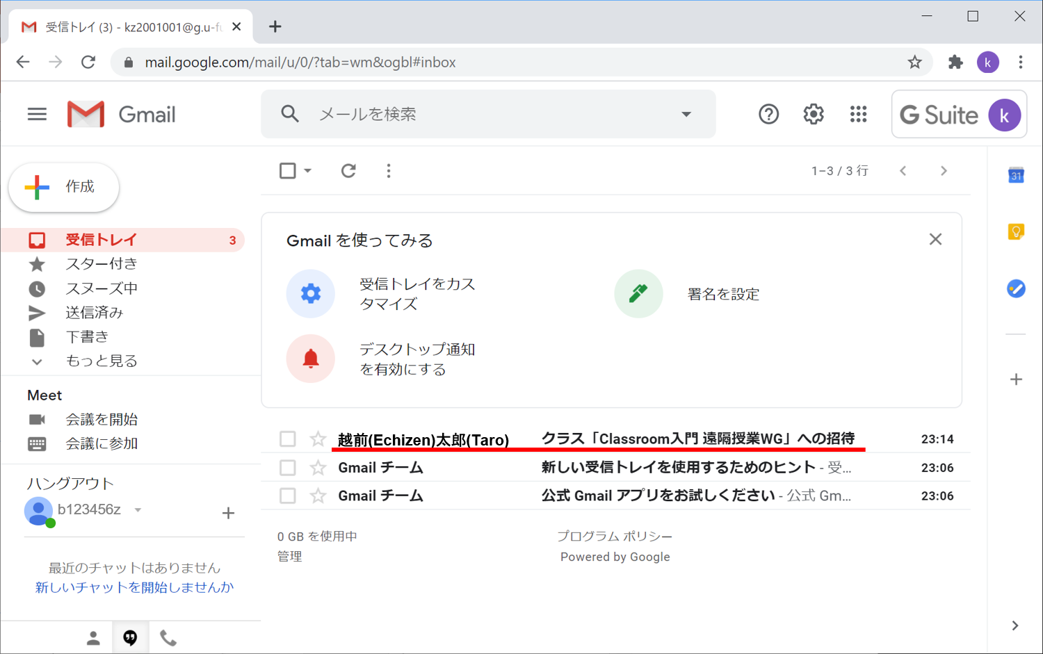Click the G Suite account avatar
Screen dimensions: 1043x654
(1004, 115)
